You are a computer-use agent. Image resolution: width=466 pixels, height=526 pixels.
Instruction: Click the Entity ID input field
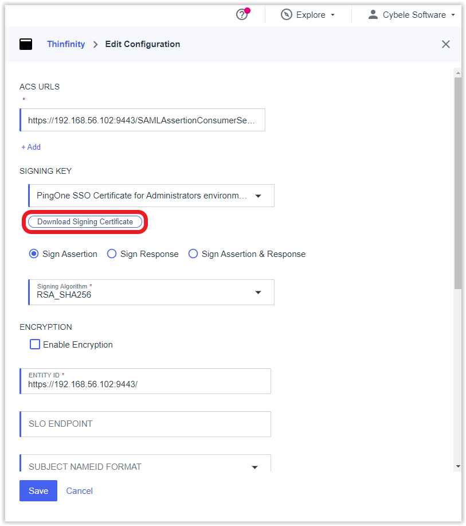click(145, 381)
